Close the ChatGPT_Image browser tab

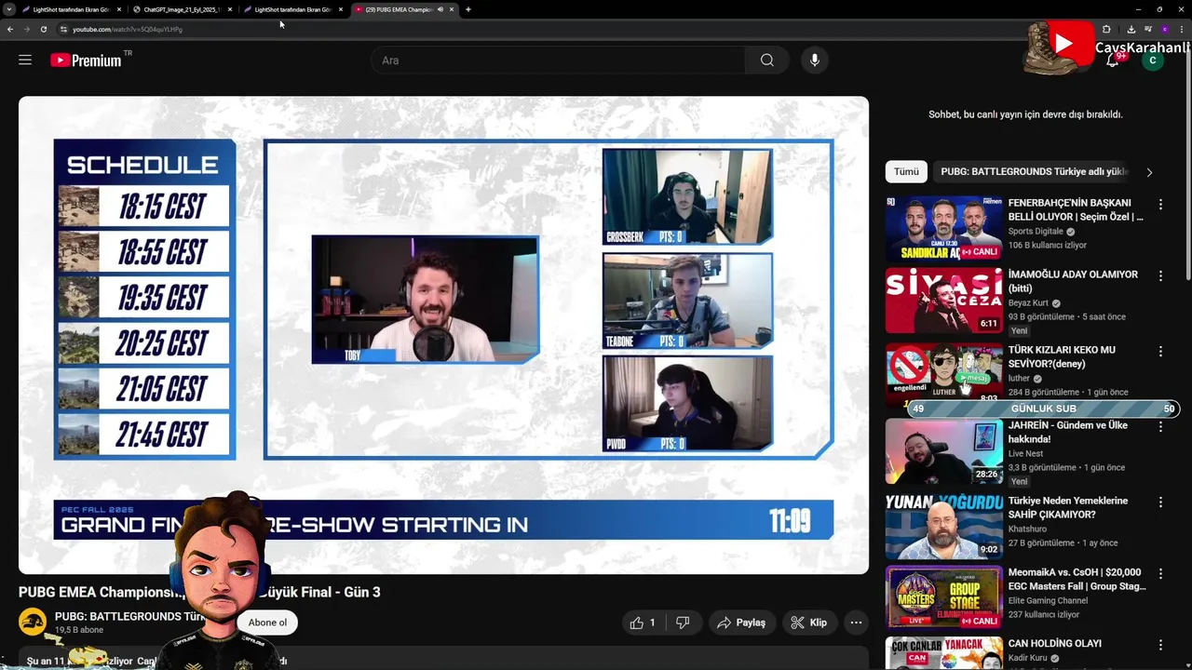point(230,9)
